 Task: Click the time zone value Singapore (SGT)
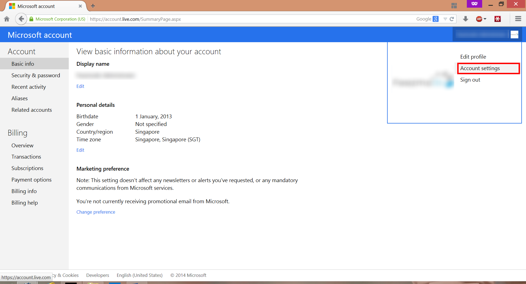[x=168, y=139]
